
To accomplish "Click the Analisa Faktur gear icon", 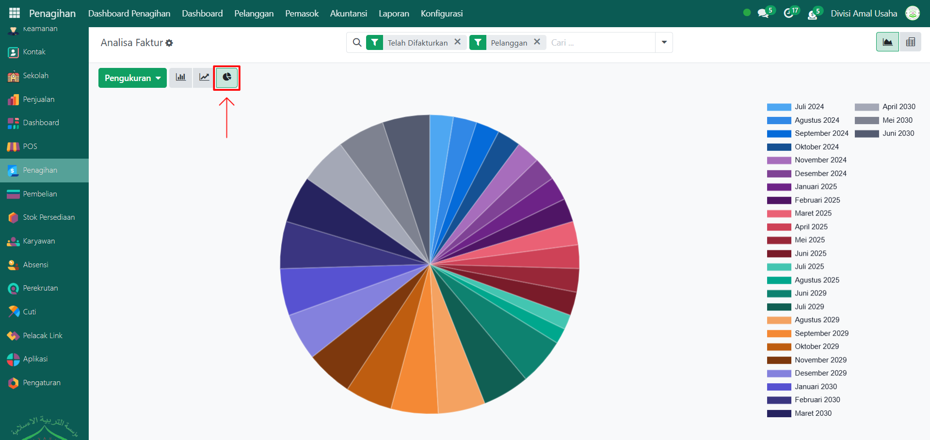I will click(169, 43).
